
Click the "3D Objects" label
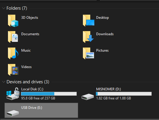coord(29,18)
